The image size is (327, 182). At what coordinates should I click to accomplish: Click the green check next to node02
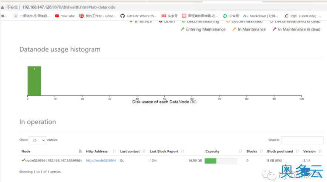coord(23,160)
